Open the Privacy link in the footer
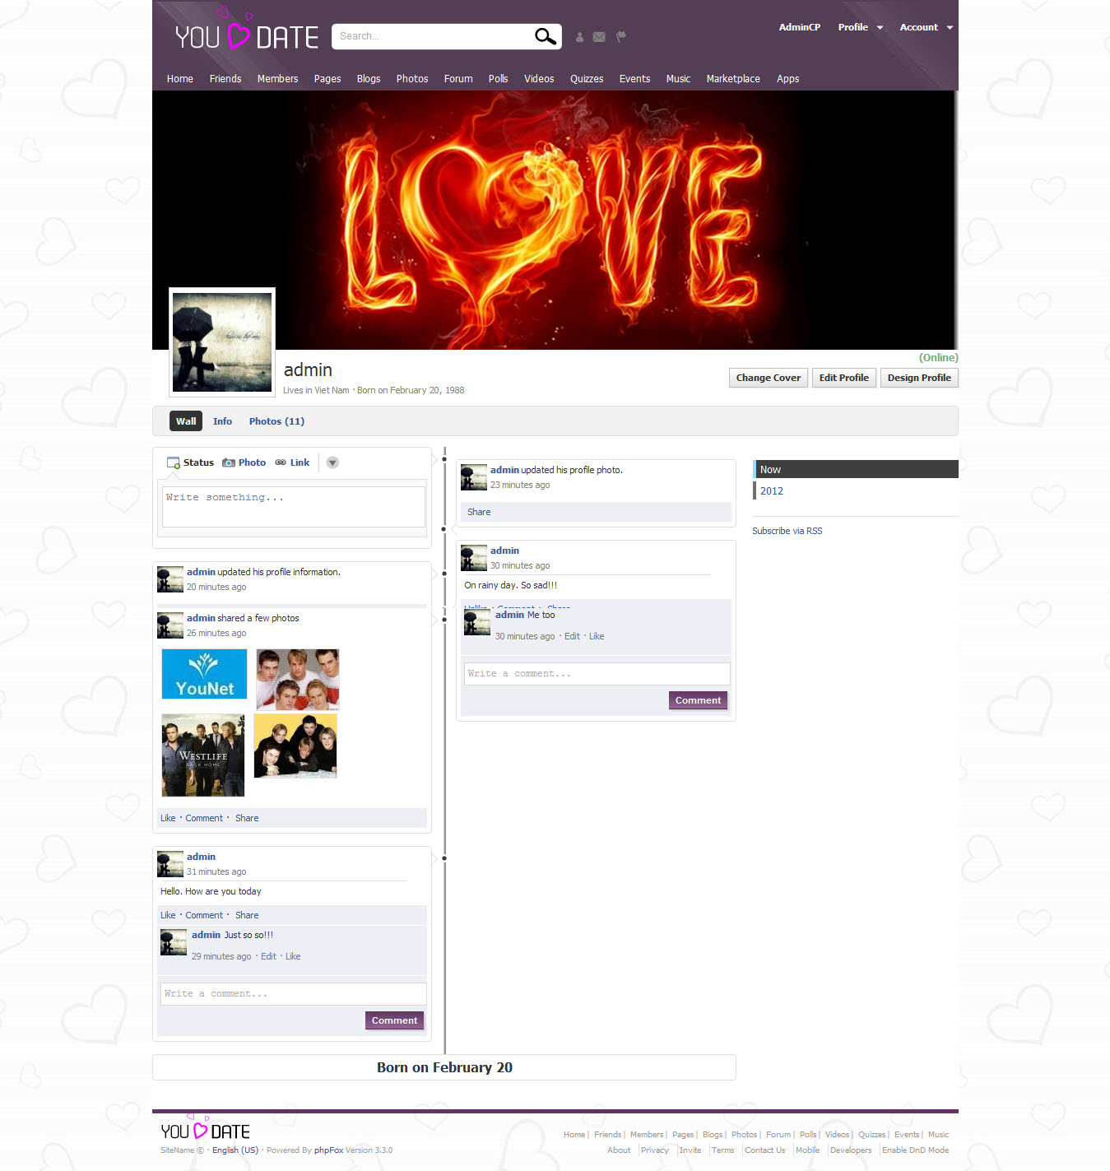This screenshot has width=1110, height=1171. (x=655, y=1150)
